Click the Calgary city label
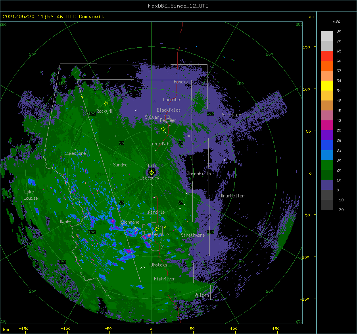 (155, 234)
